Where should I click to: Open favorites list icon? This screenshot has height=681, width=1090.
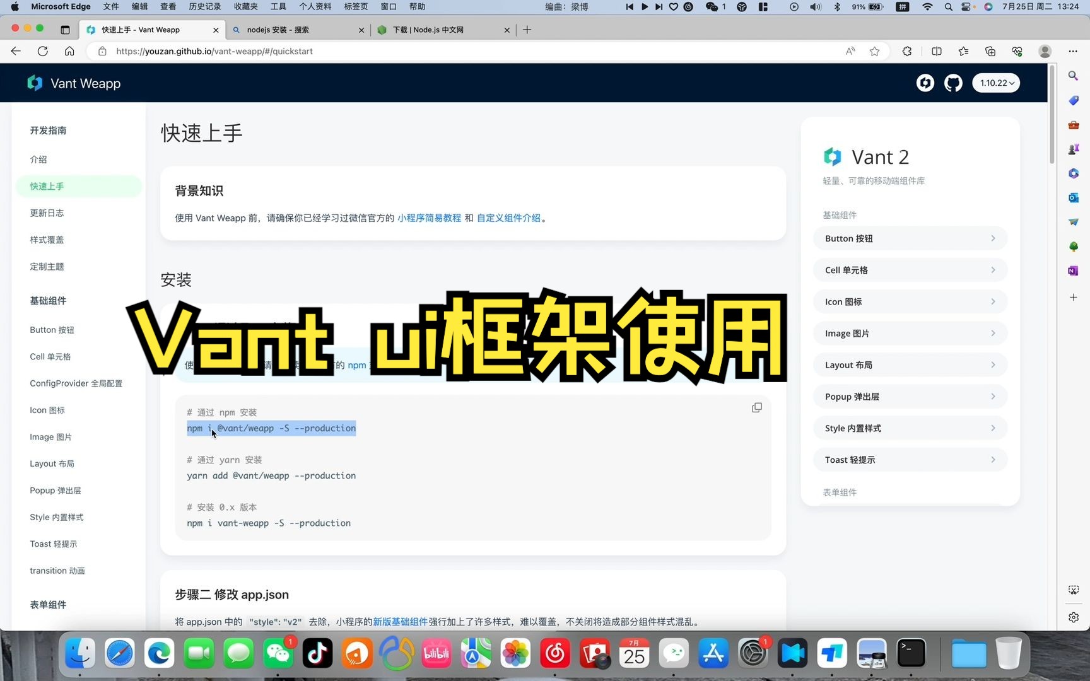pos(963,51)
